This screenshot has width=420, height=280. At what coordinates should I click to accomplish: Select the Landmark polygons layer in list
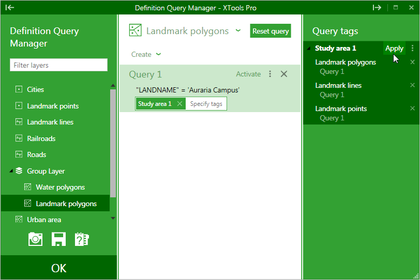[55, 203]
